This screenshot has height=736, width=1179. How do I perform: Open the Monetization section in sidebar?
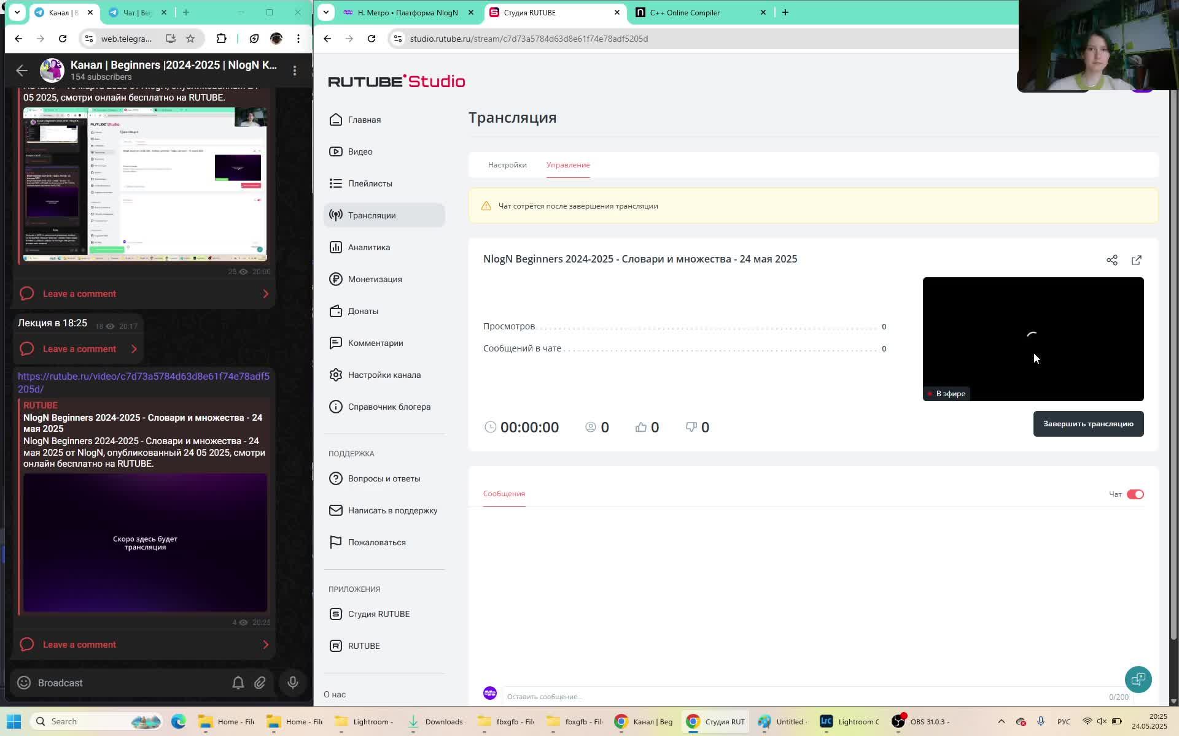point(375,279)
